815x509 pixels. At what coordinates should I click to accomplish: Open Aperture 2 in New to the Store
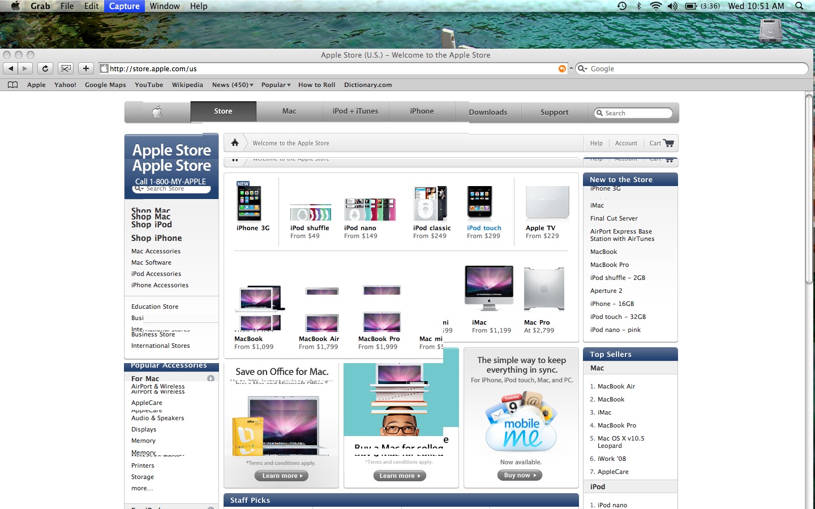606,291
